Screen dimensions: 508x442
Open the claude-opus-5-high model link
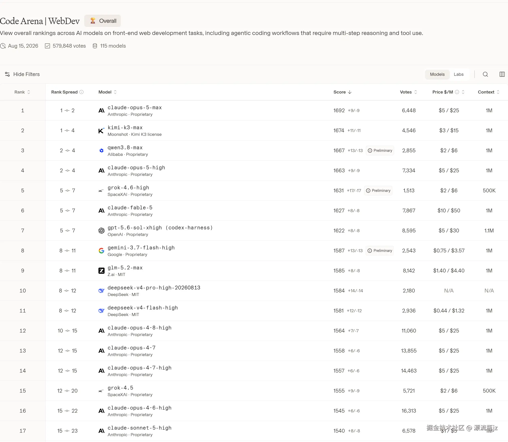click(136, 168)
